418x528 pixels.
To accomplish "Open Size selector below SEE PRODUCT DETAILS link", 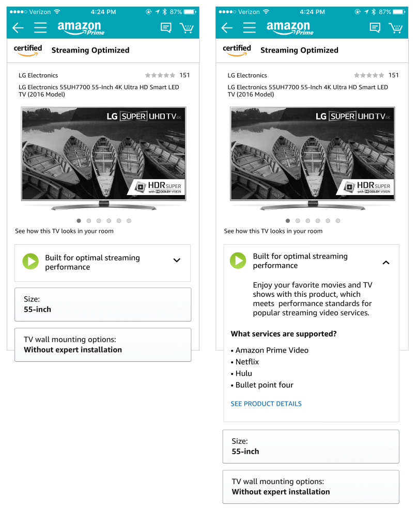I will [311, 446].
